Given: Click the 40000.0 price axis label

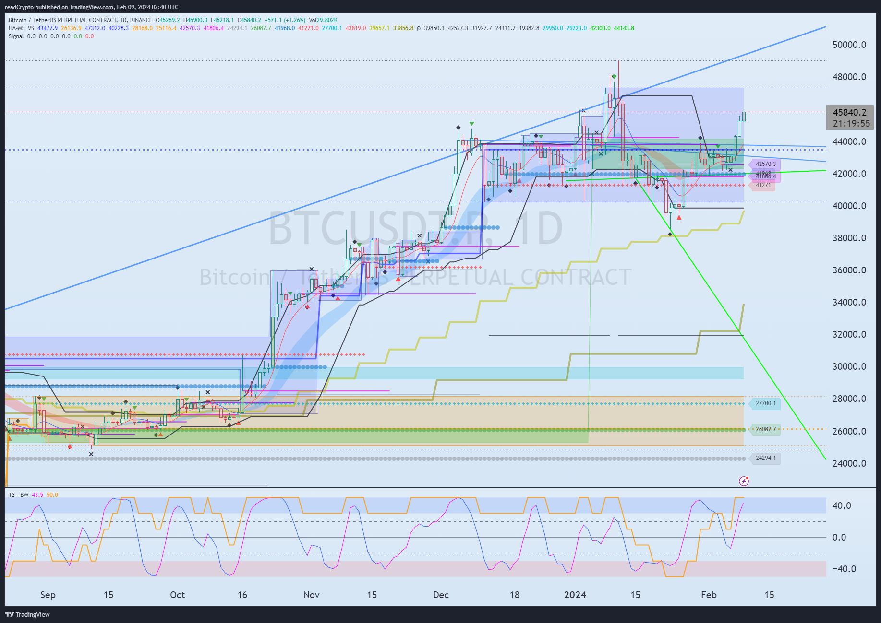Looking at the screenshot, I should [849, 206].
